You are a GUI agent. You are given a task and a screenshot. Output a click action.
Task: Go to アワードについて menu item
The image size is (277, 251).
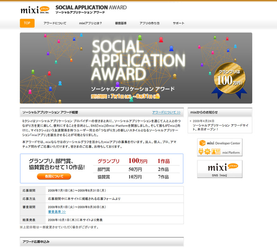click(55, 23)
